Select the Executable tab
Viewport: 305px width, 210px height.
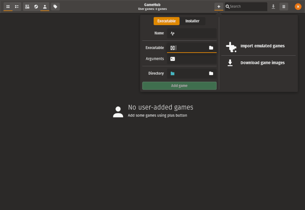click(x=167, y=21)
